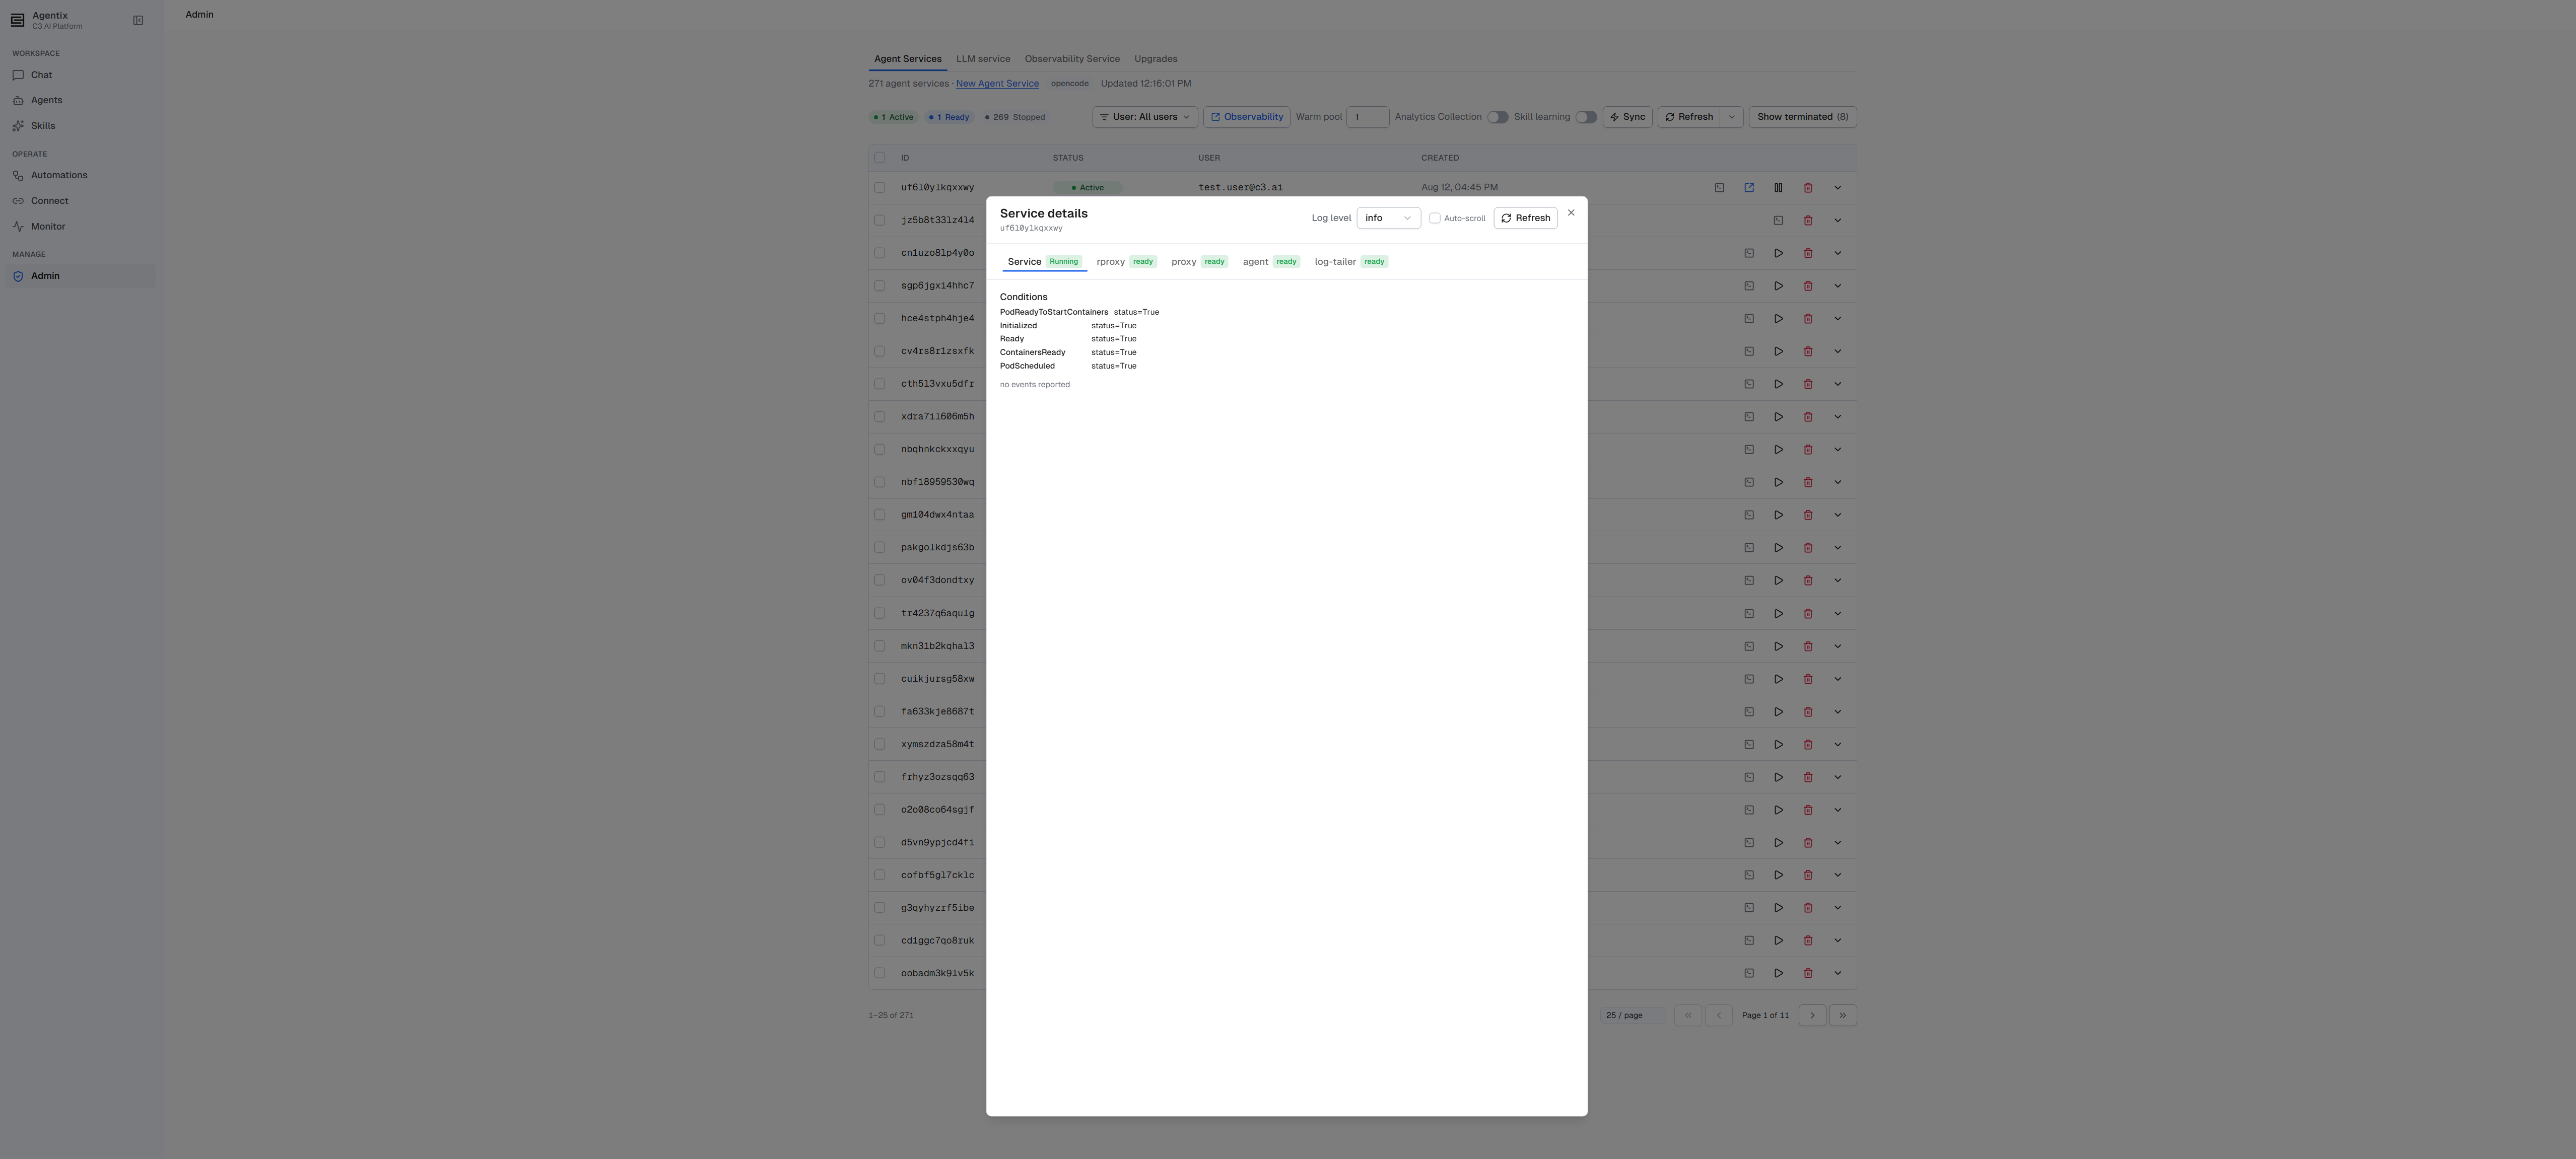
Task: Open the Log level info dropdown
Action: click(x=1388, y=218)
